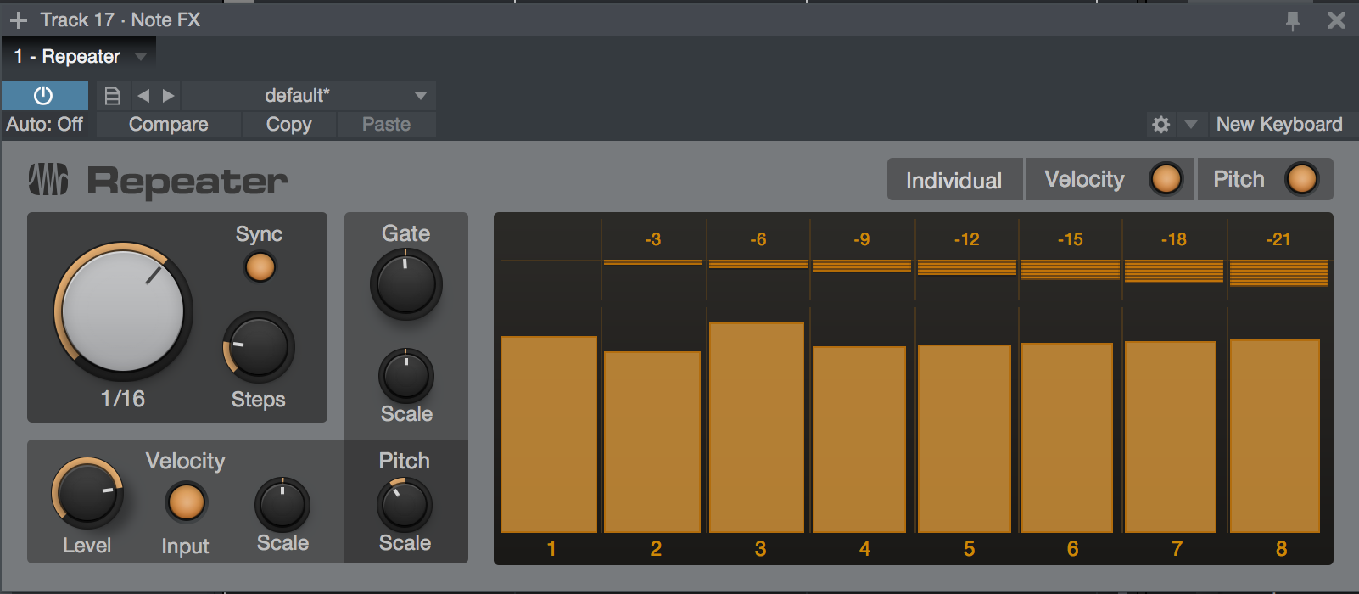Click the step 5 velocity bar

[x=965, y=439]
